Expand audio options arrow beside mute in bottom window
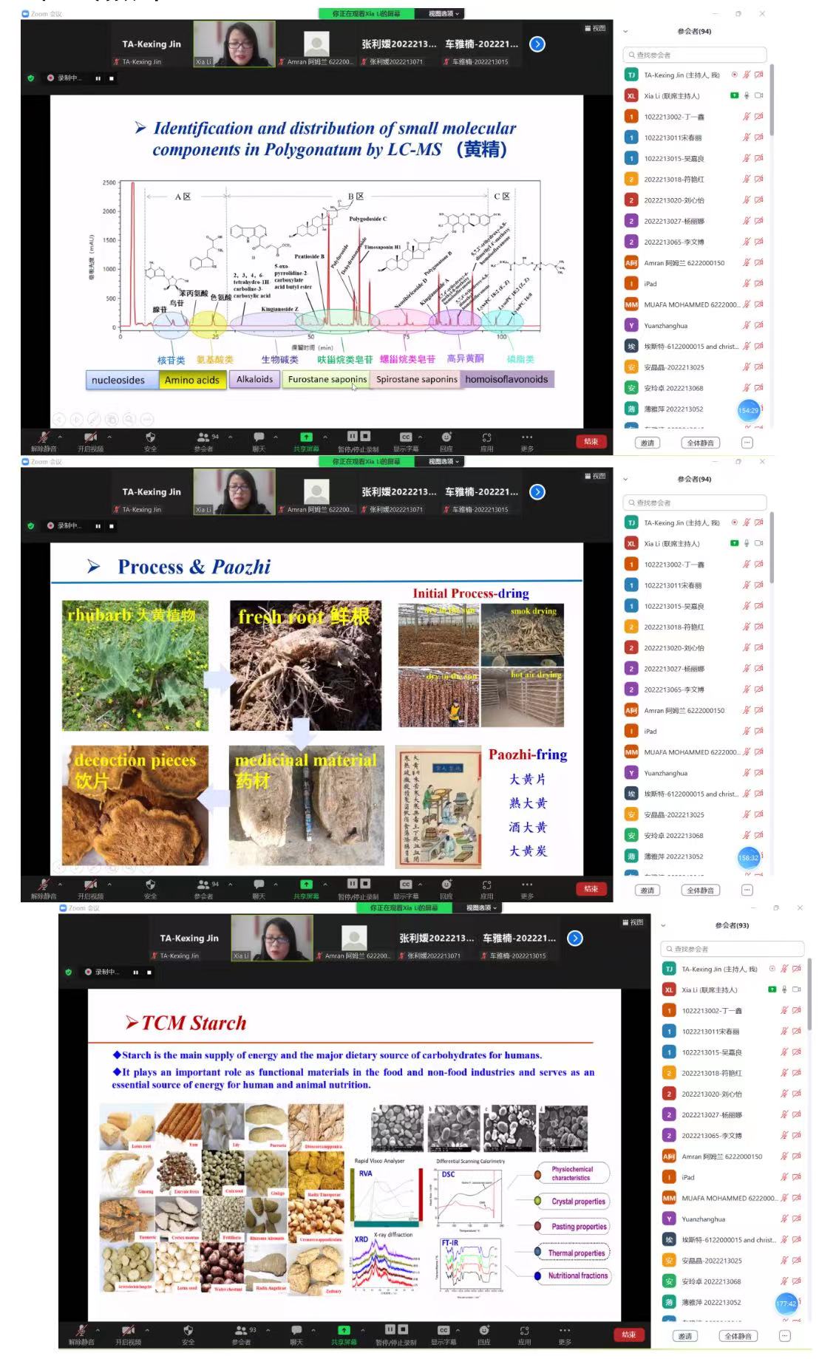Screen dimensions: 819x1359 point(98,1330)
